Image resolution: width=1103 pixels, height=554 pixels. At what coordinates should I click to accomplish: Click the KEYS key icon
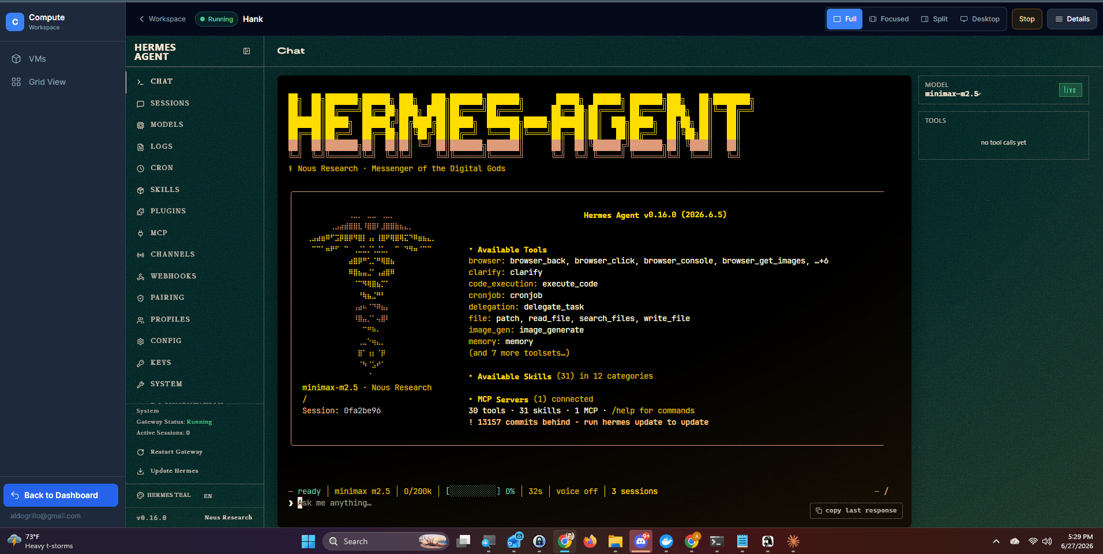pos(140,363)
